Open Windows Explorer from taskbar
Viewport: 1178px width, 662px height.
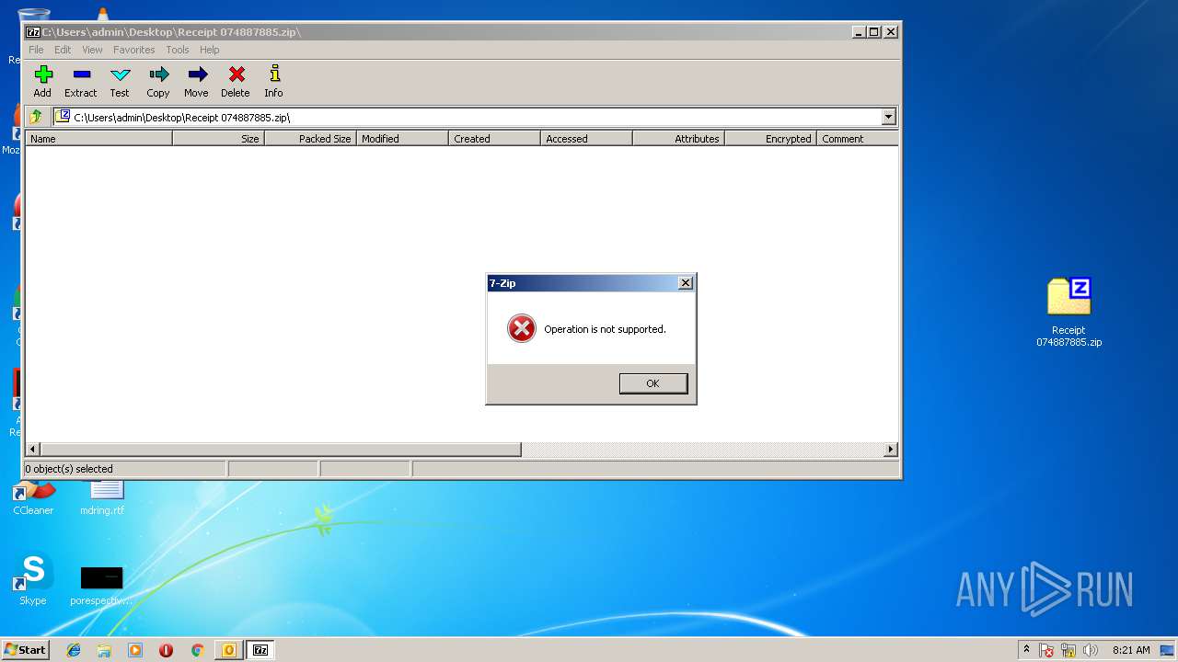(x=104, y=650)
